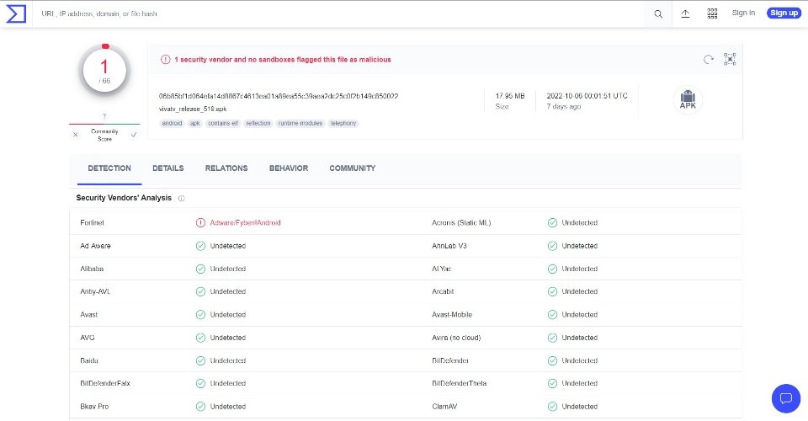
Task: Click the search magnifier icon
Action: tap(658, 14)
